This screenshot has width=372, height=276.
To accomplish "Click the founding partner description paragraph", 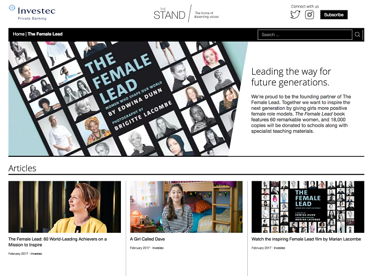I will click(301, 114).
